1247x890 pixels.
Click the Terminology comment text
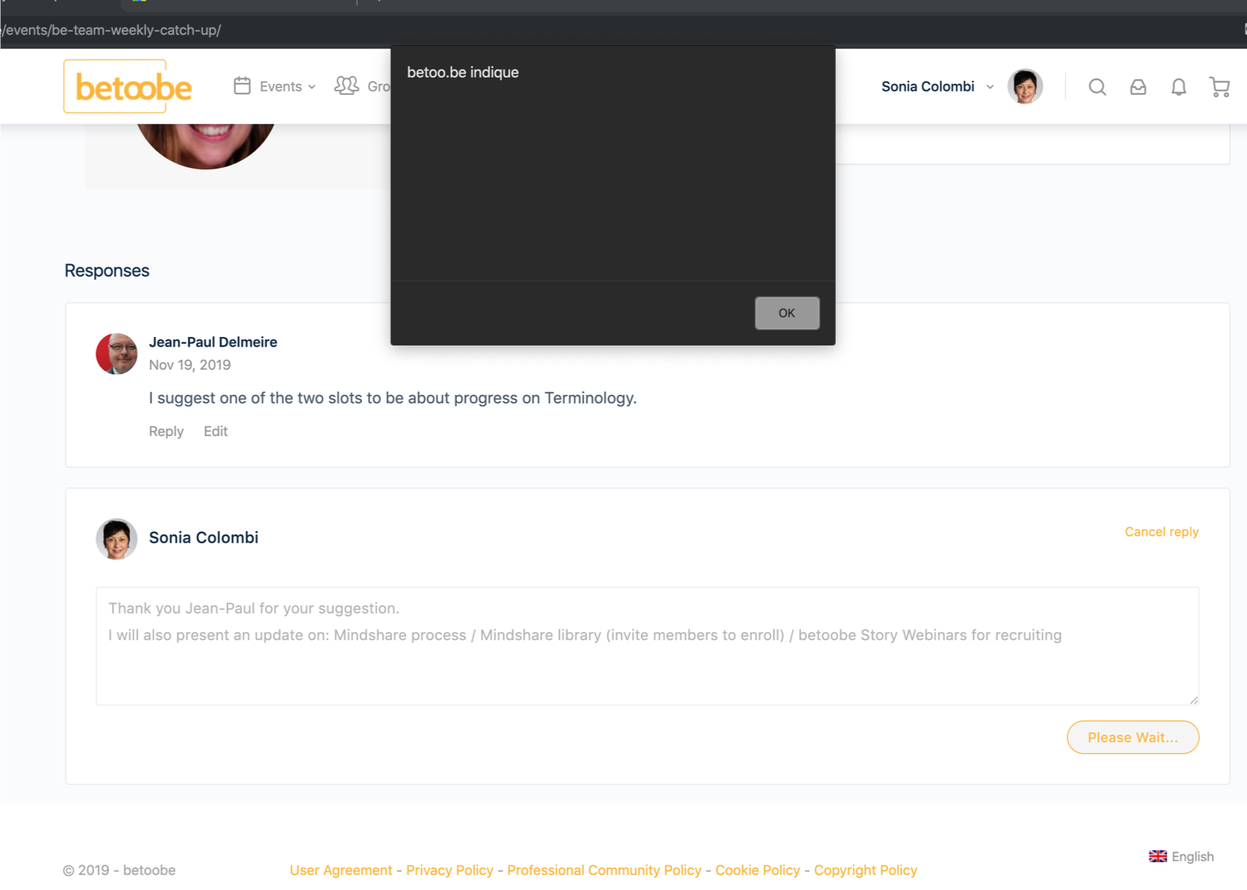[392, 398]
